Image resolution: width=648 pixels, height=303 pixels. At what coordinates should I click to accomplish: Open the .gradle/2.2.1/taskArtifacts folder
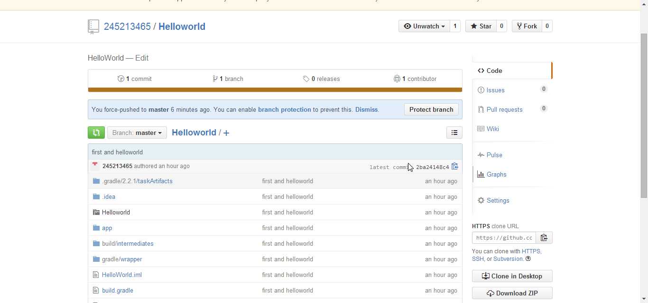pyautogui.click(x=137, y=181)
